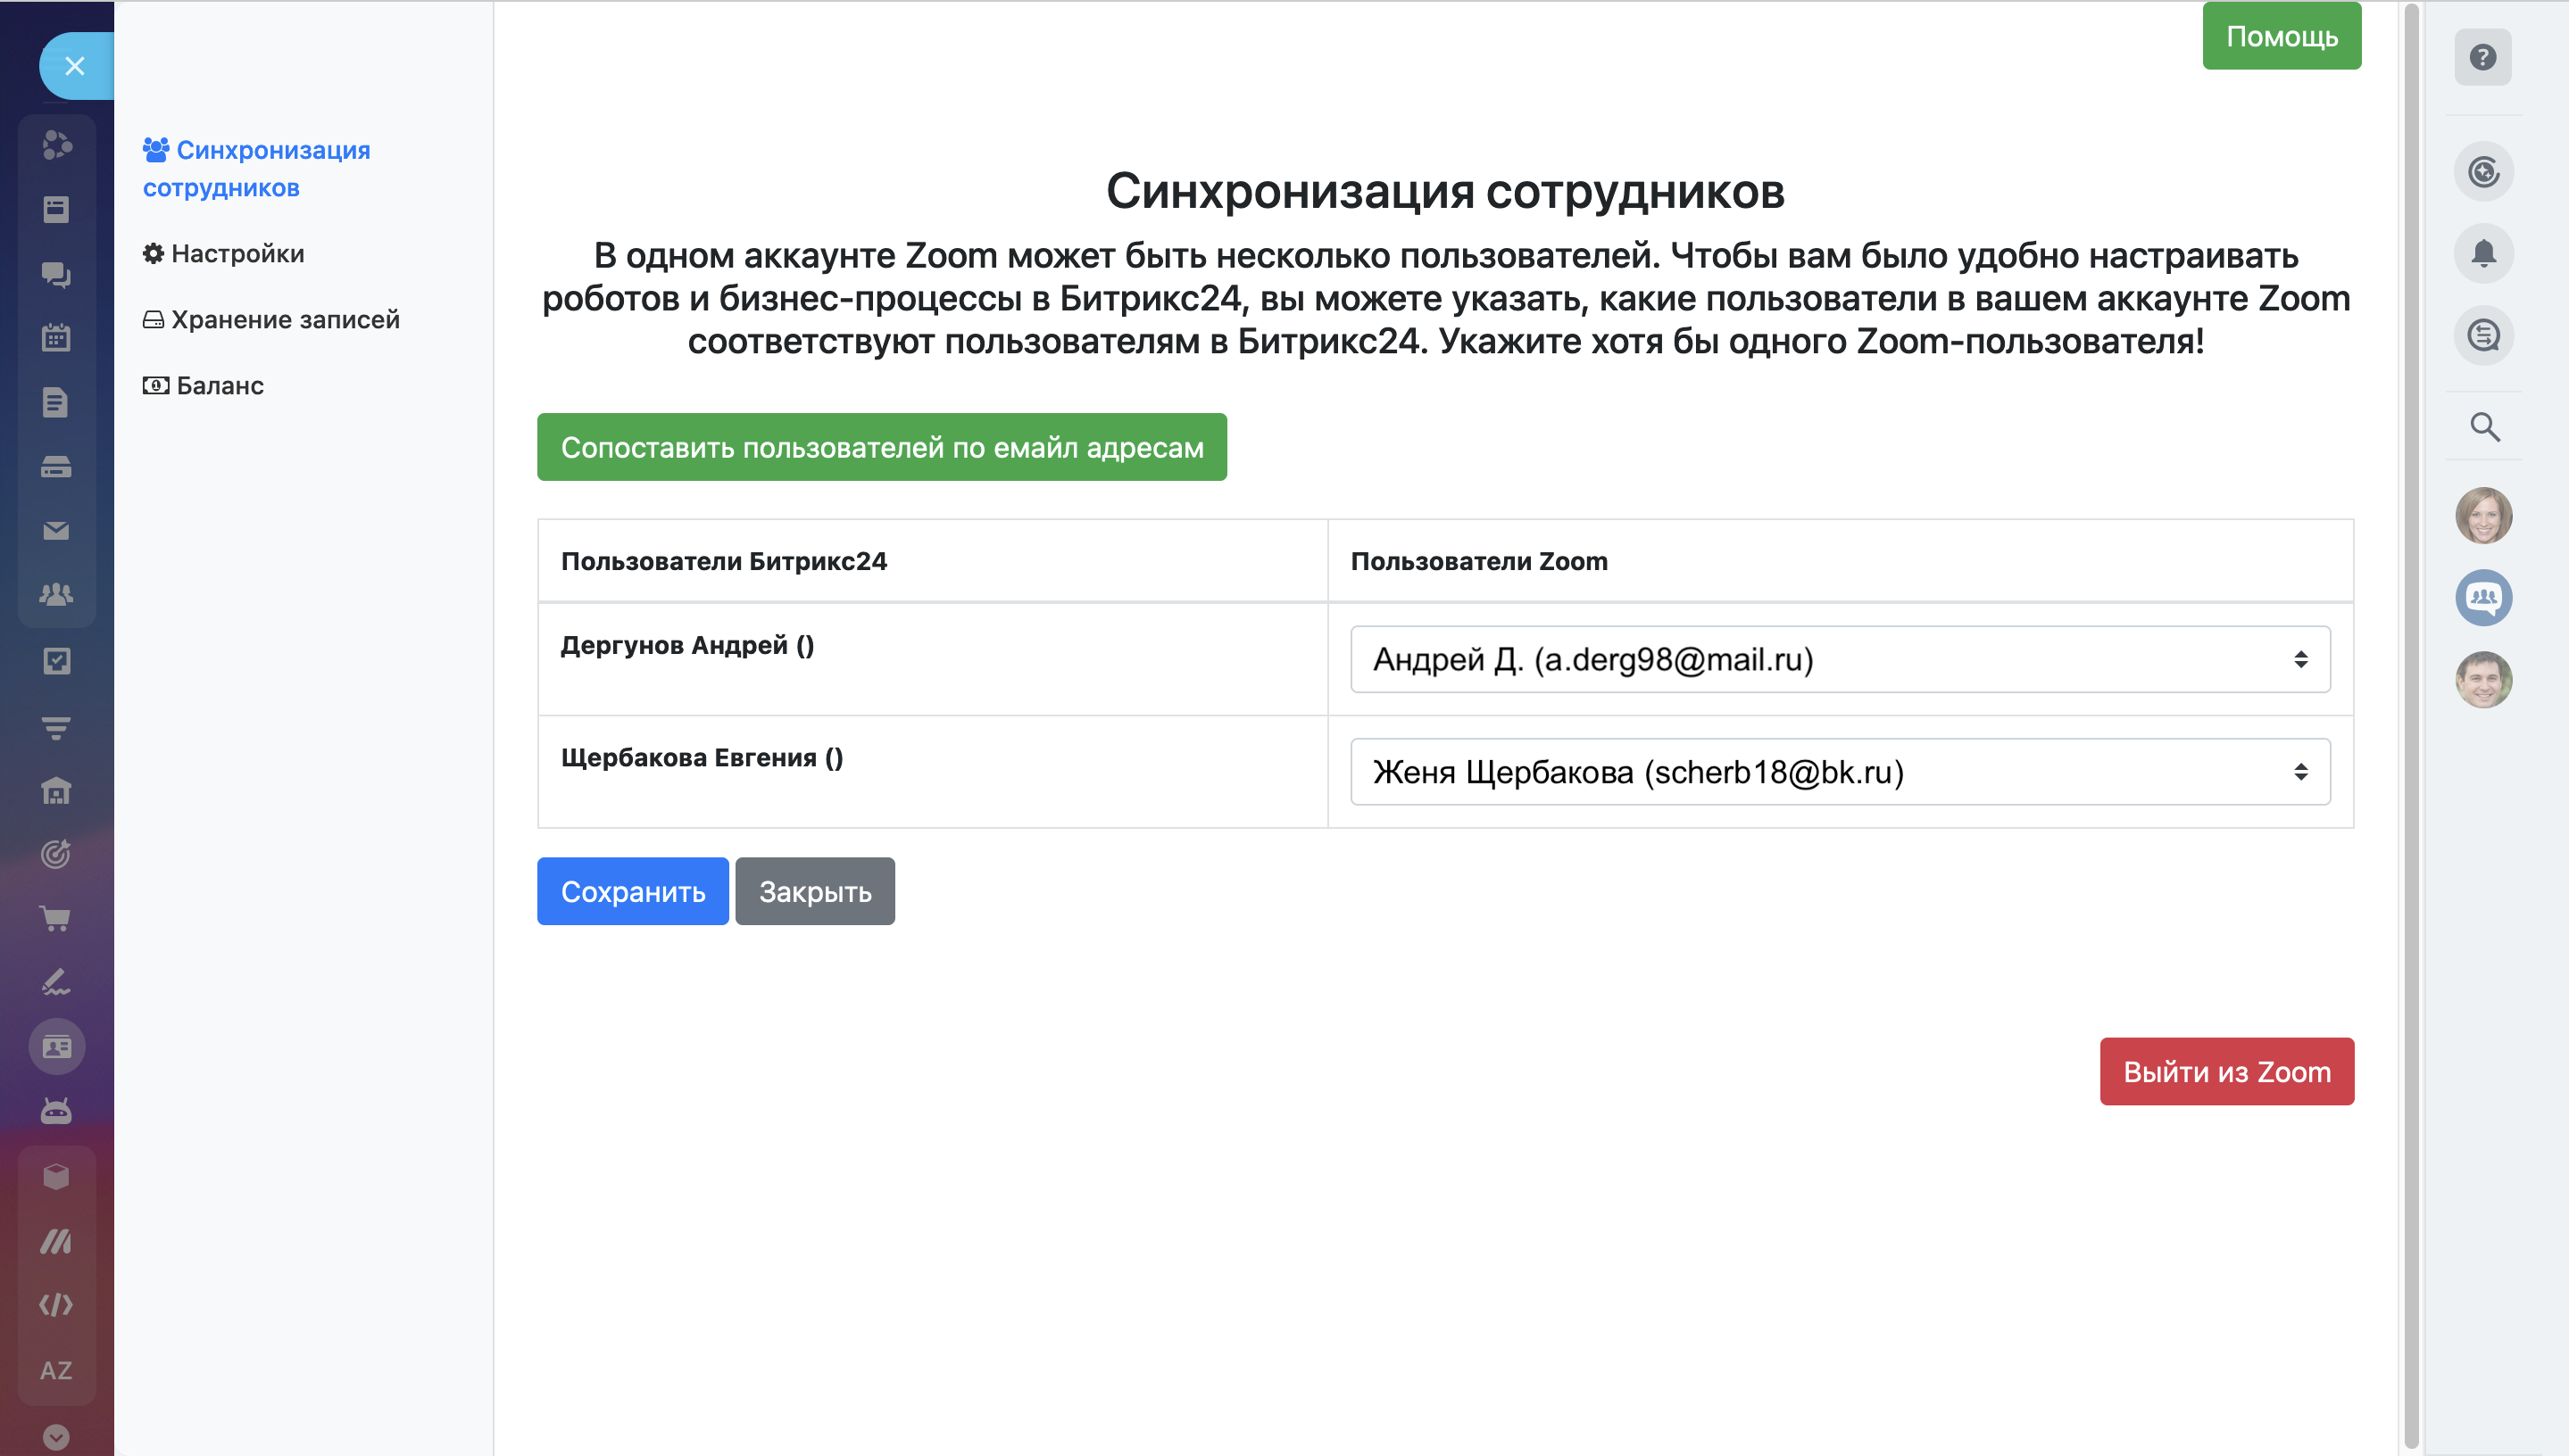Screen dimensions: 2569x1456
Task: Expand Zoom user dropdown for Щербакова Евгения
Action: click(x=1839, y=772)
